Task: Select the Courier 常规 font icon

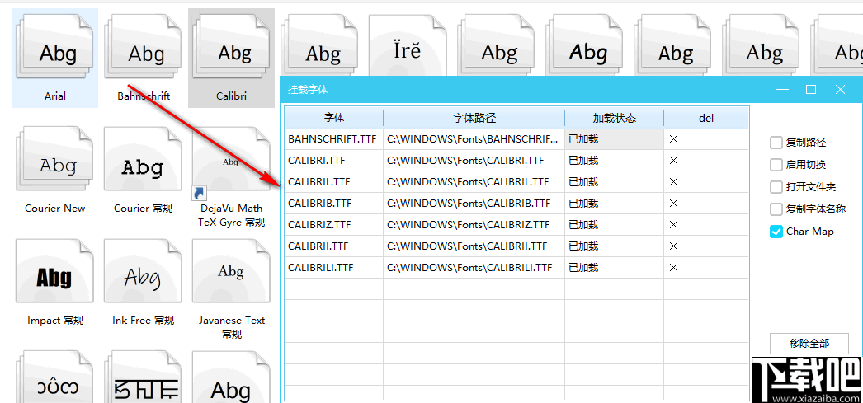Action: coord(143,159)
